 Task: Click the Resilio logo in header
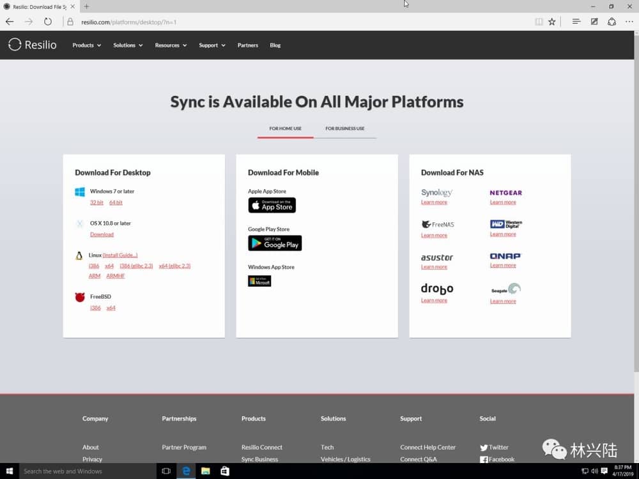[x=33, y=45]
